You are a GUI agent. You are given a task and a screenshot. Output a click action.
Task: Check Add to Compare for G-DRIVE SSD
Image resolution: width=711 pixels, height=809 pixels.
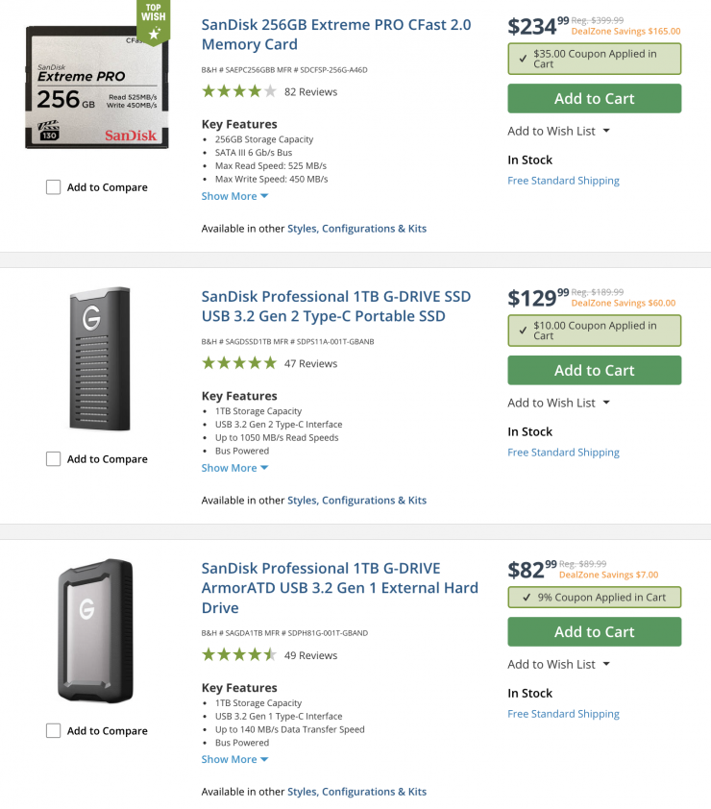(x=54, y=459)
